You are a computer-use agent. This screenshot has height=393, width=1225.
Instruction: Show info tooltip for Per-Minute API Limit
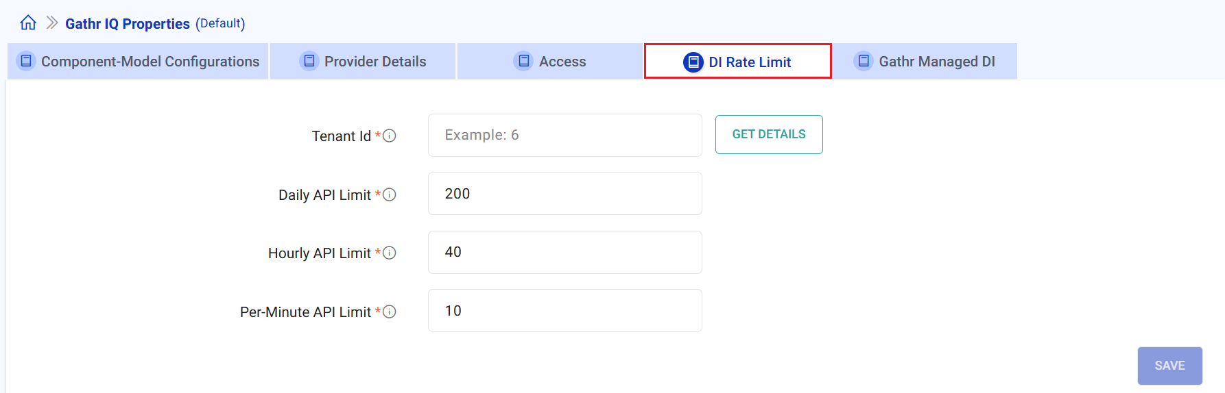[390, 312]
